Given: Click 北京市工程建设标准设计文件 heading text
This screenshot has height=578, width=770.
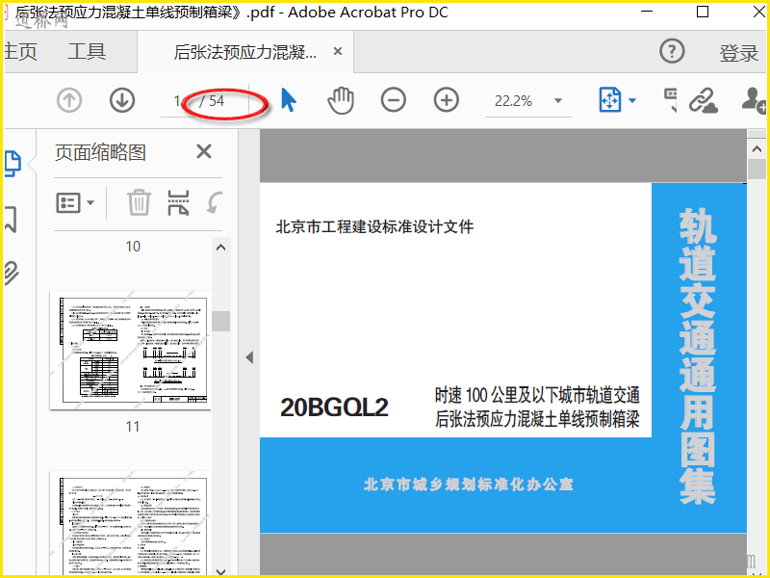Looking at the screenshot, I should coord(374,226).
